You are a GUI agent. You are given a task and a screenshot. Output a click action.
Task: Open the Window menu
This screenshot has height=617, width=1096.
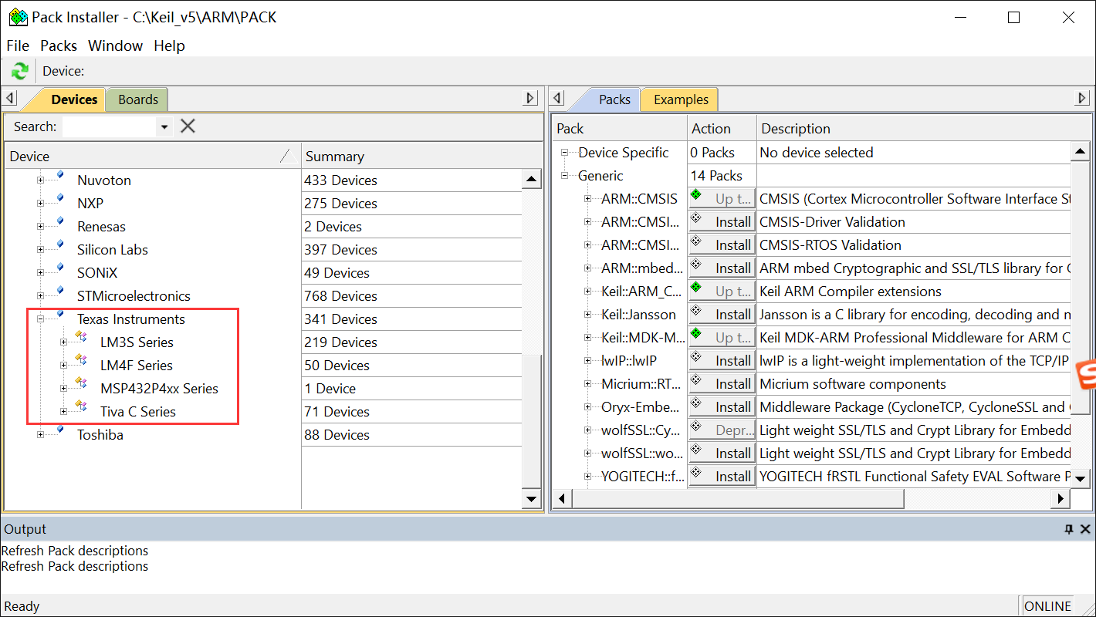click(x=116, y=46)
